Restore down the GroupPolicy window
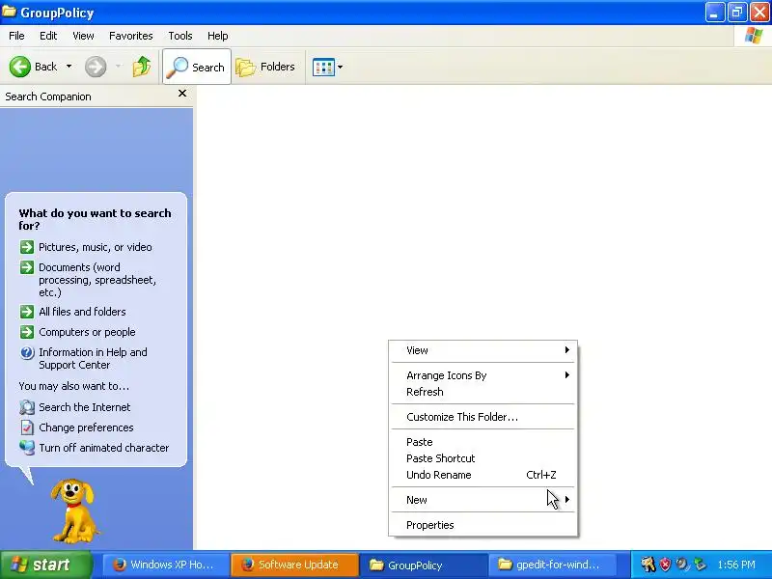The image size is (772, 579). point(737,13)
